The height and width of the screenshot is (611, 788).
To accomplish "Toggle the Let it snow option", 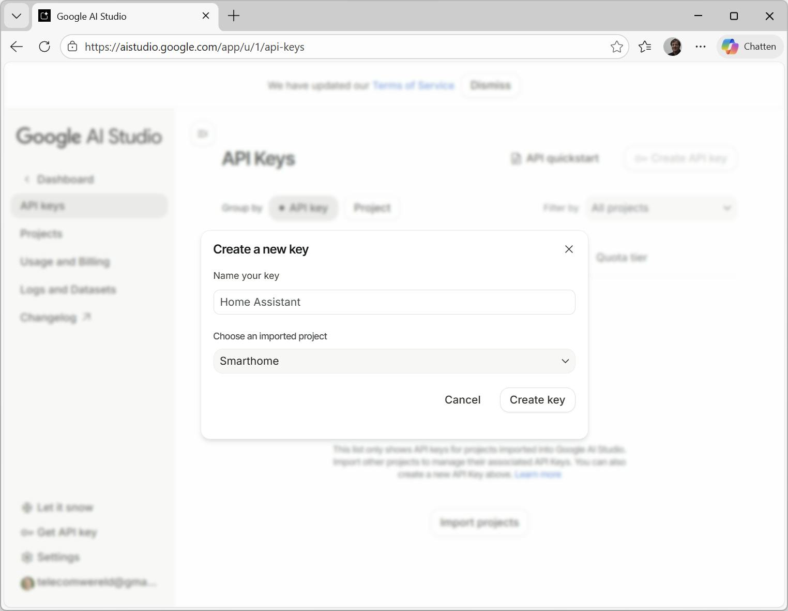I will click(57, 508).
